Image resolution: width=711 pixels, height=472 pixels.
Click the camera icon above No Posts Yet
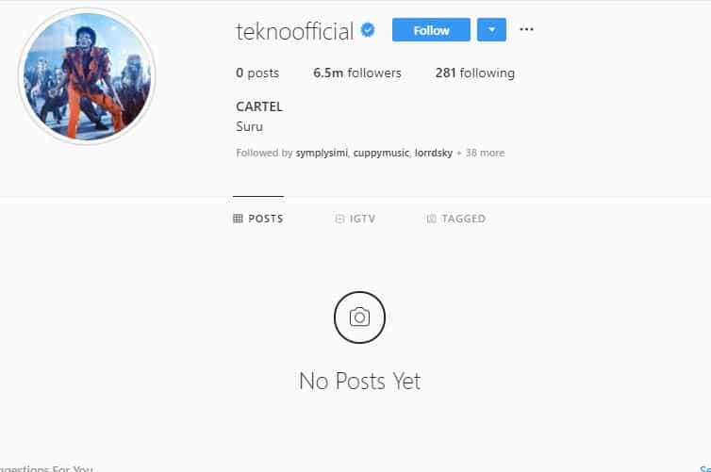(x=359, y=317)
